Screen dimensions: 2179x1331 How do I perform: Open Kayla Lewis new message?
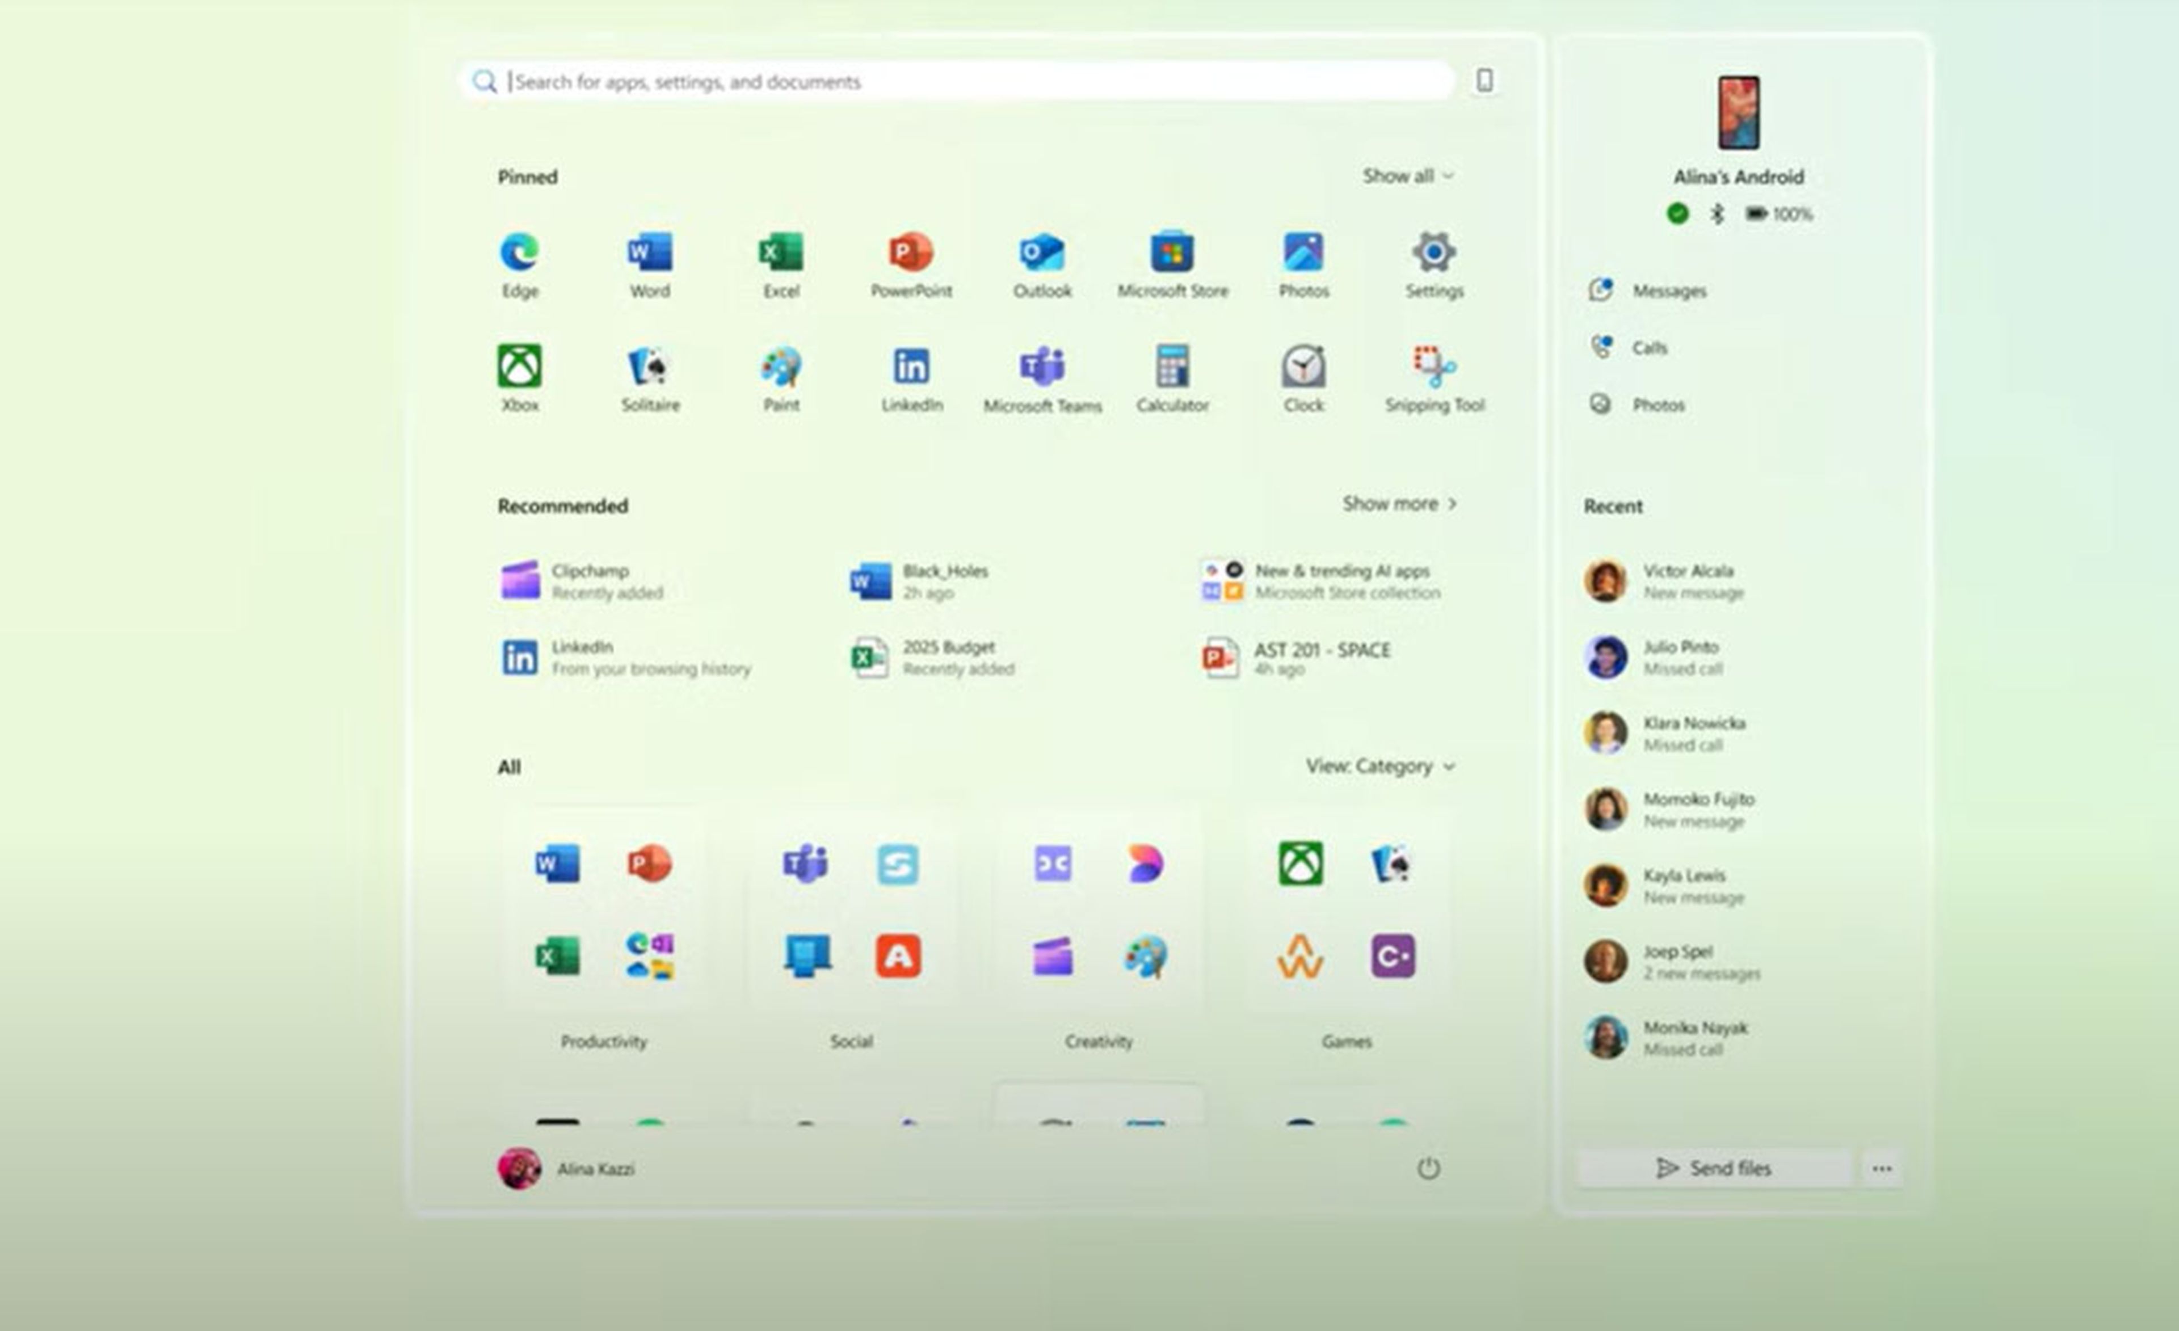pyautogui.click(x=1664, y=885)
